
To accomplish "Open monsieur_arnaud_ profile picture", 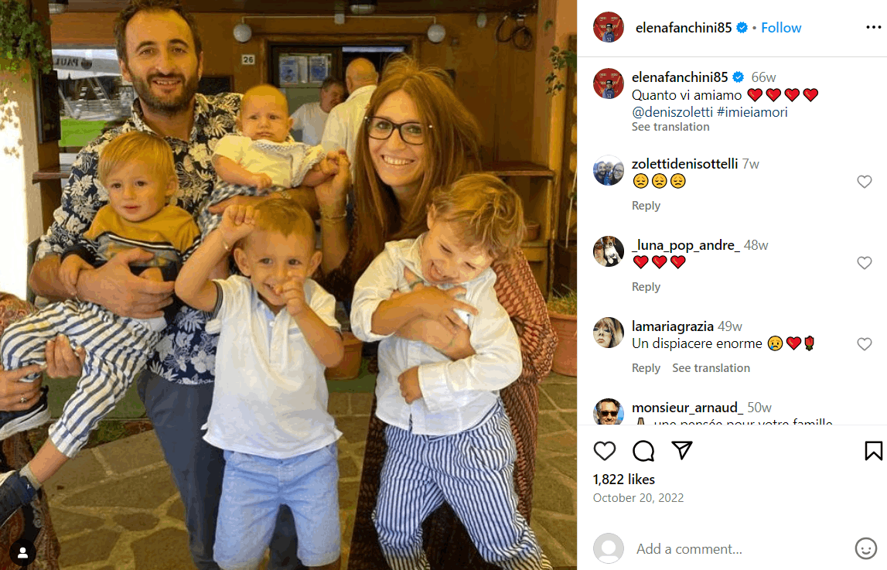I will (608, 412).
